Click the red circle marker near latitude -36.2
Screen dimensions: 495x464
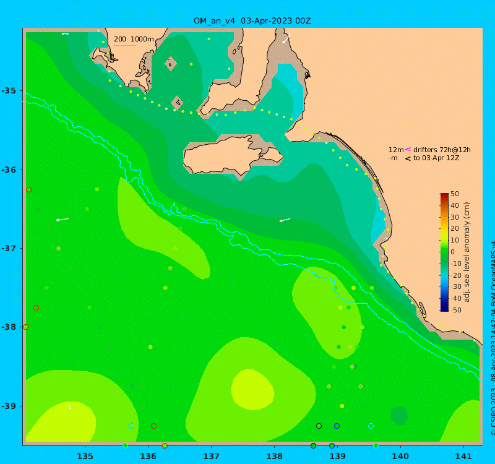tap(28, 190)
